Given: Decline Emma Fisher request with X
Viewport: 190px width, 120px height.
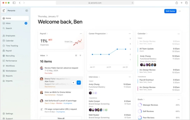Looking at the screenshot, I should 73,83.
